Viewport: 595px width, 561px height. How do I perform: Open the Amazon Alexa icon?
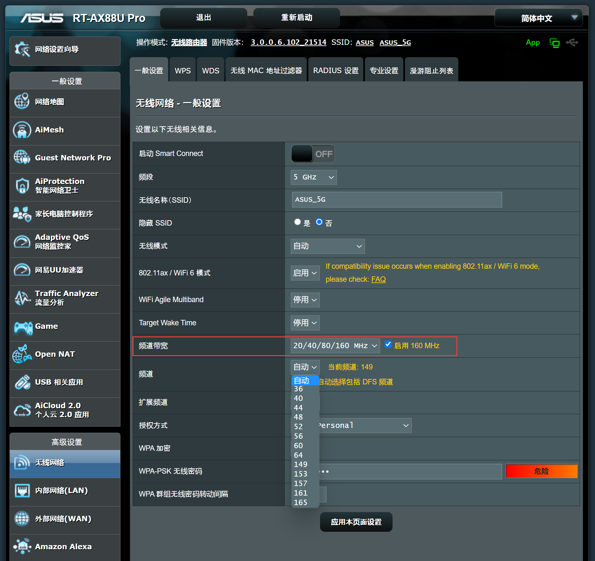point(22,547)
